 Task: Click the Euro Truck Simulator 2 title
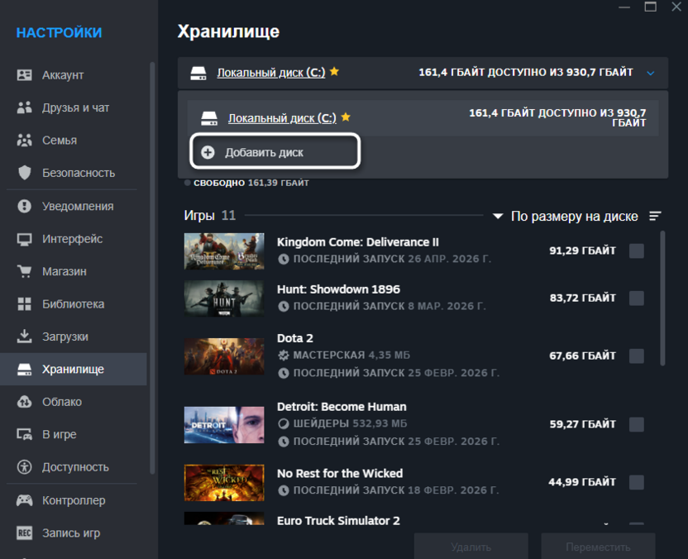pos(338,521)
